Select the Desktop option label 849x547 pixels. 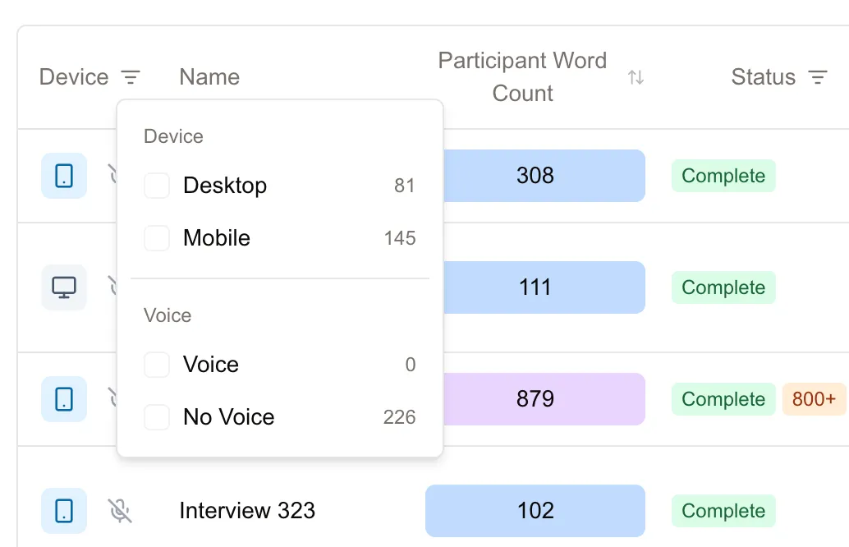coord(224,186)
